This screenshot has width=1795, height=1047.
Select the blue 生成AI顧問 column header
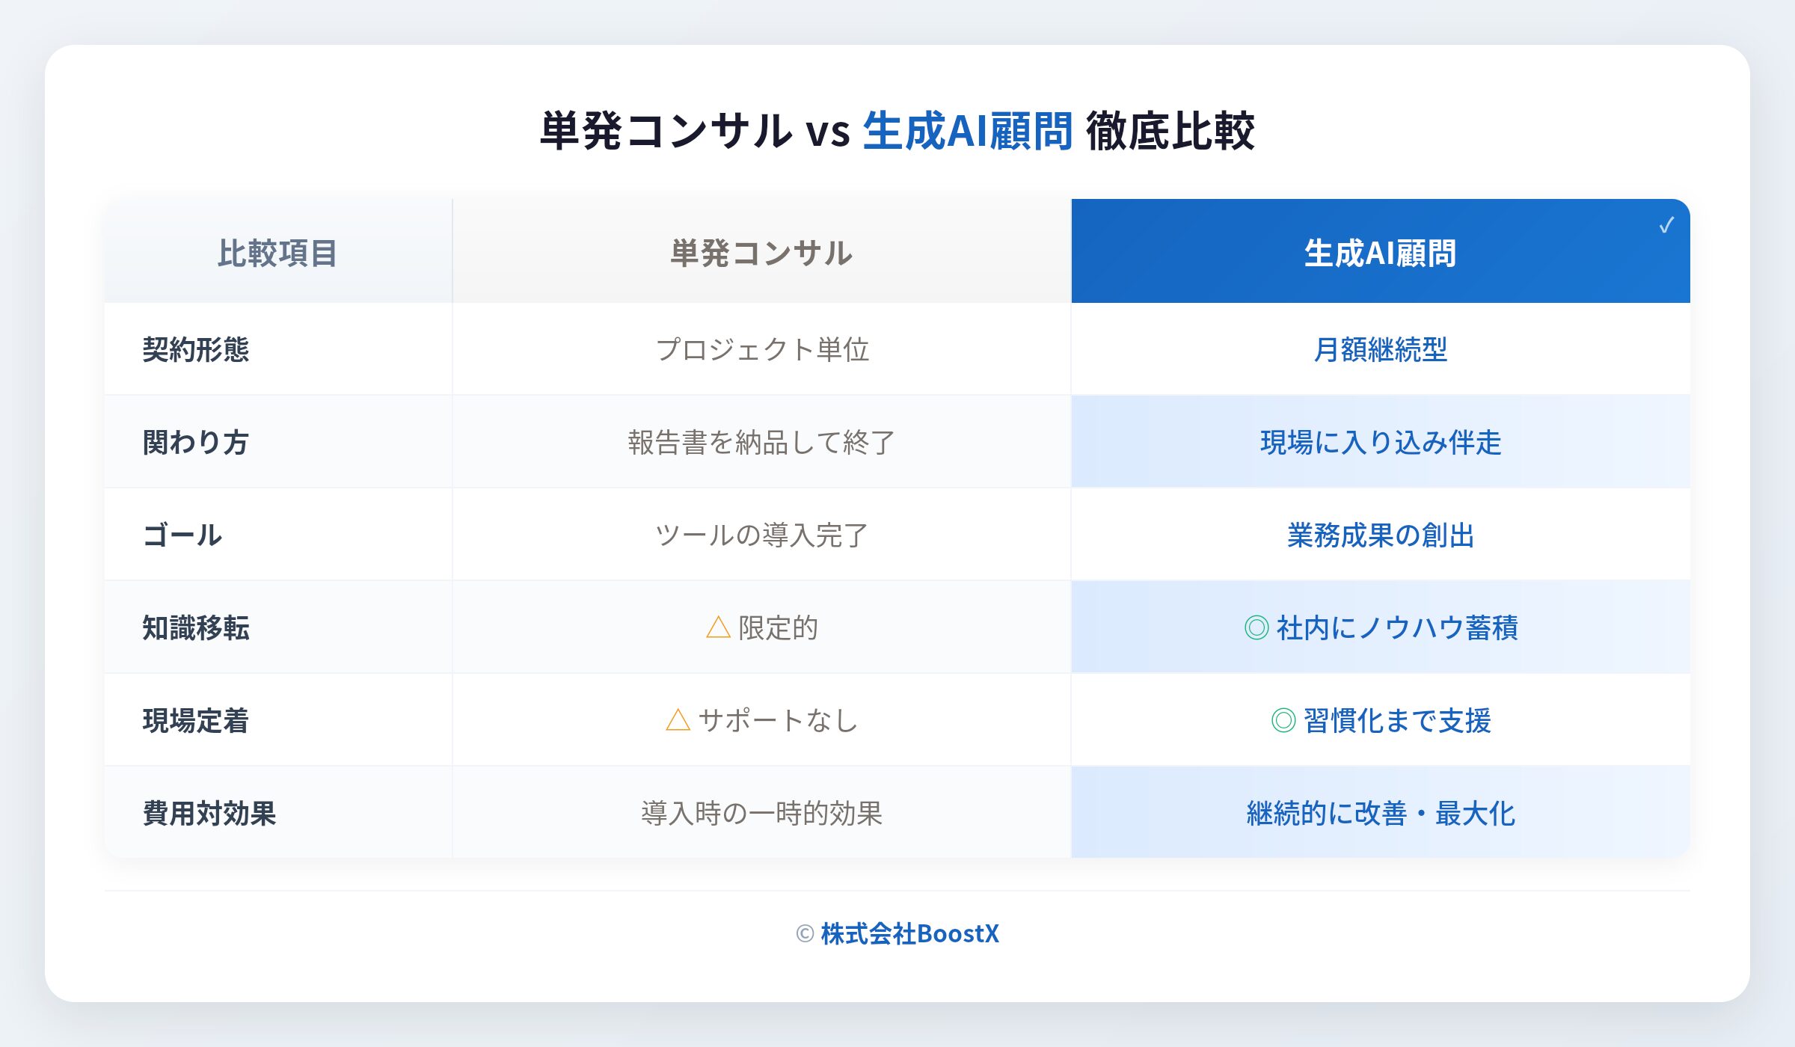1380,253
